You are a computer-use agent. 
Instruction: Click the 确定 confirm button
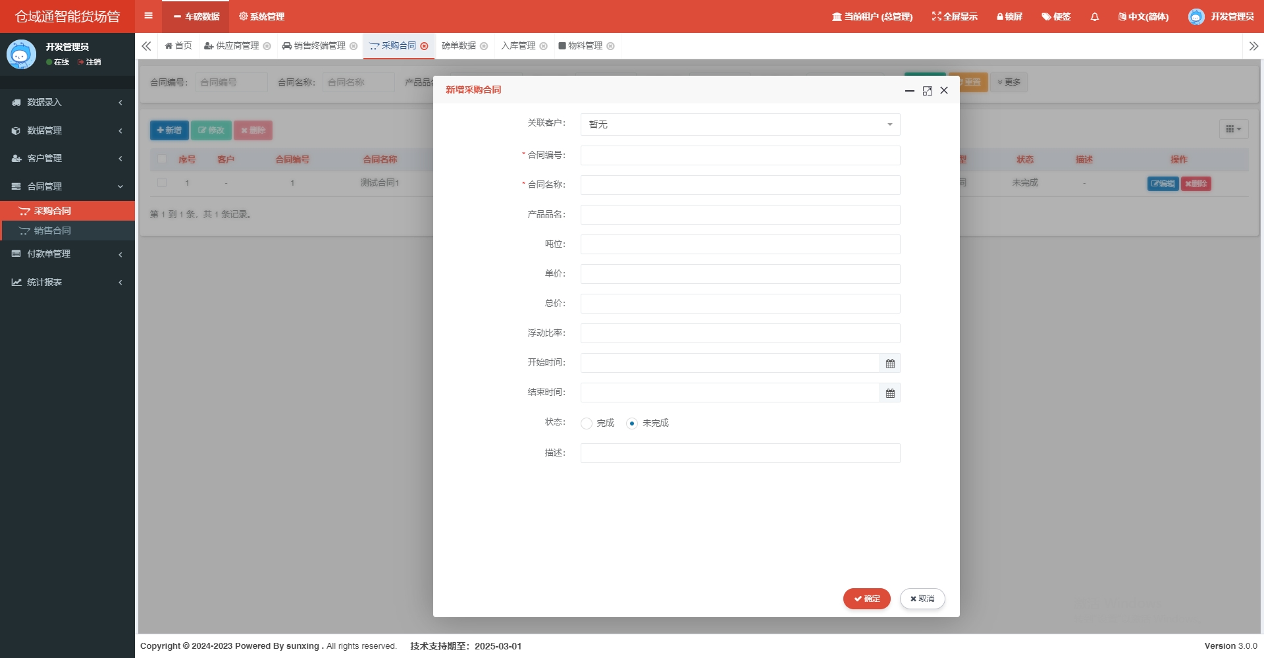866,599
